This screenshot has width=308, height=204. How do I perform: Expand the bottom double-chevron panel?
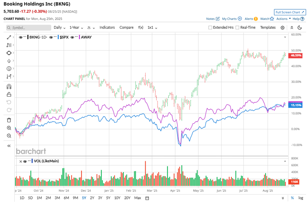[x=283, y=198]
